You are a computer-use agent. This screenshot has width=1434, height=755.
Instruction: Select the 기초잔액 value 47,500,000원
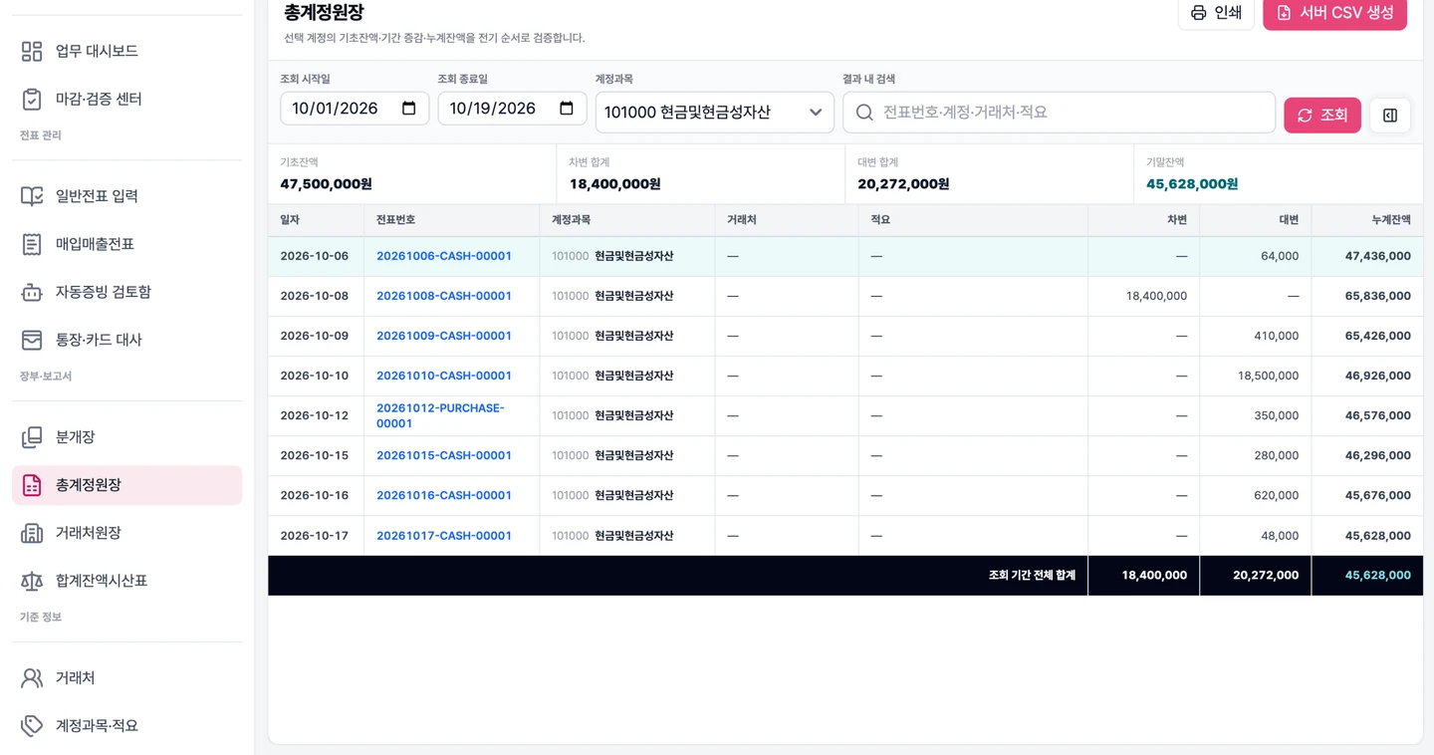pyautogui.click(x=326, y=184)
